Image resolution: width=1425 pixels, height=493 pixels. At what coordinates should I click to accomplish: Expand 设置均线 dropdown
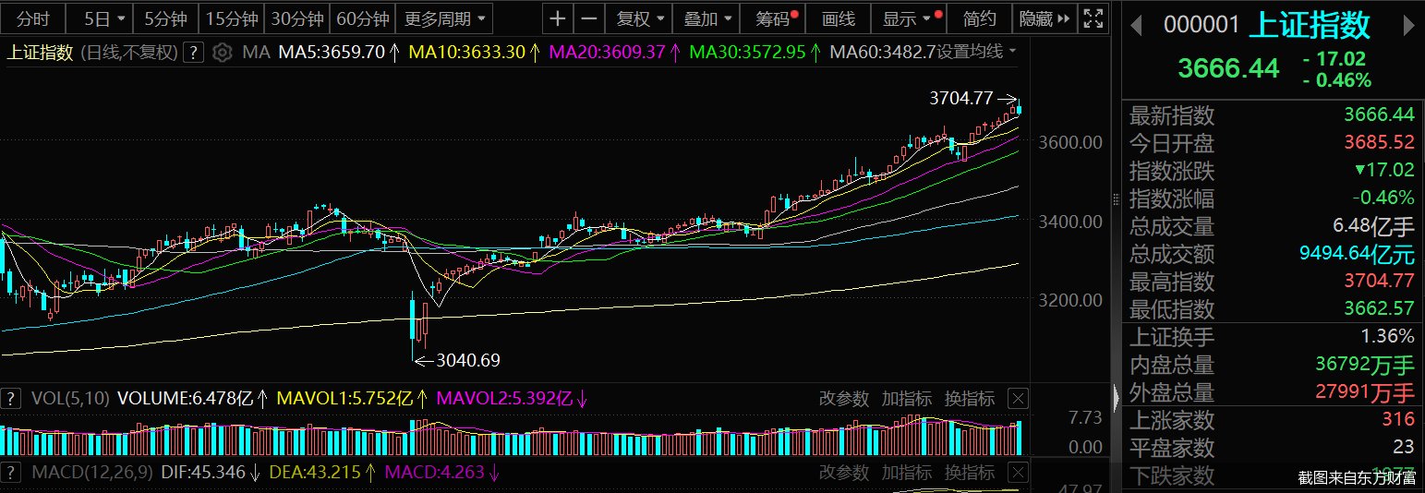(x=977, y=52)
